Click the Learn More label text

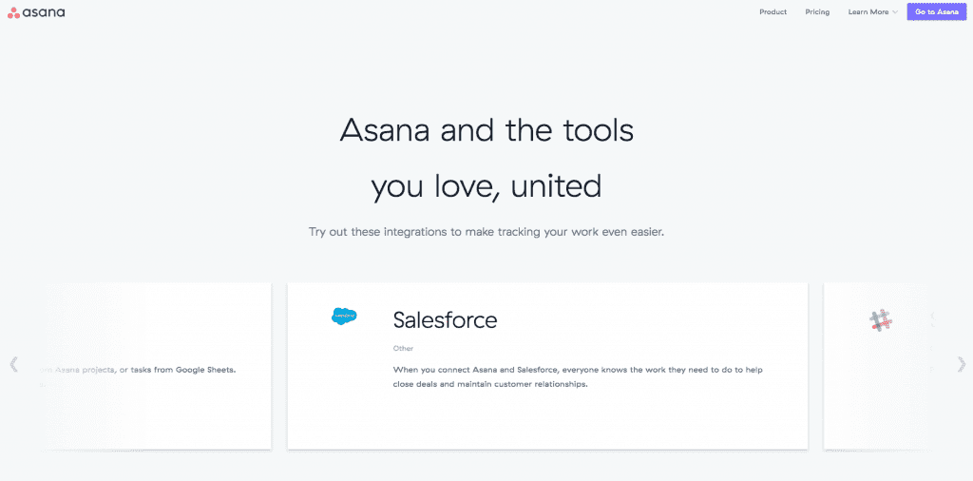tap(868, 12)
